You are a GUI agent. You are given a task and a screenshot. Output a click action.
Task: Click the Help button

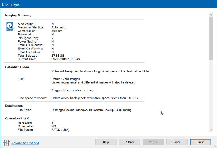(x=106, y=142)
